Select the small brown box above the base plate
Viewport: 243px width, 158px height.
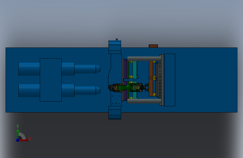point(153,46)
